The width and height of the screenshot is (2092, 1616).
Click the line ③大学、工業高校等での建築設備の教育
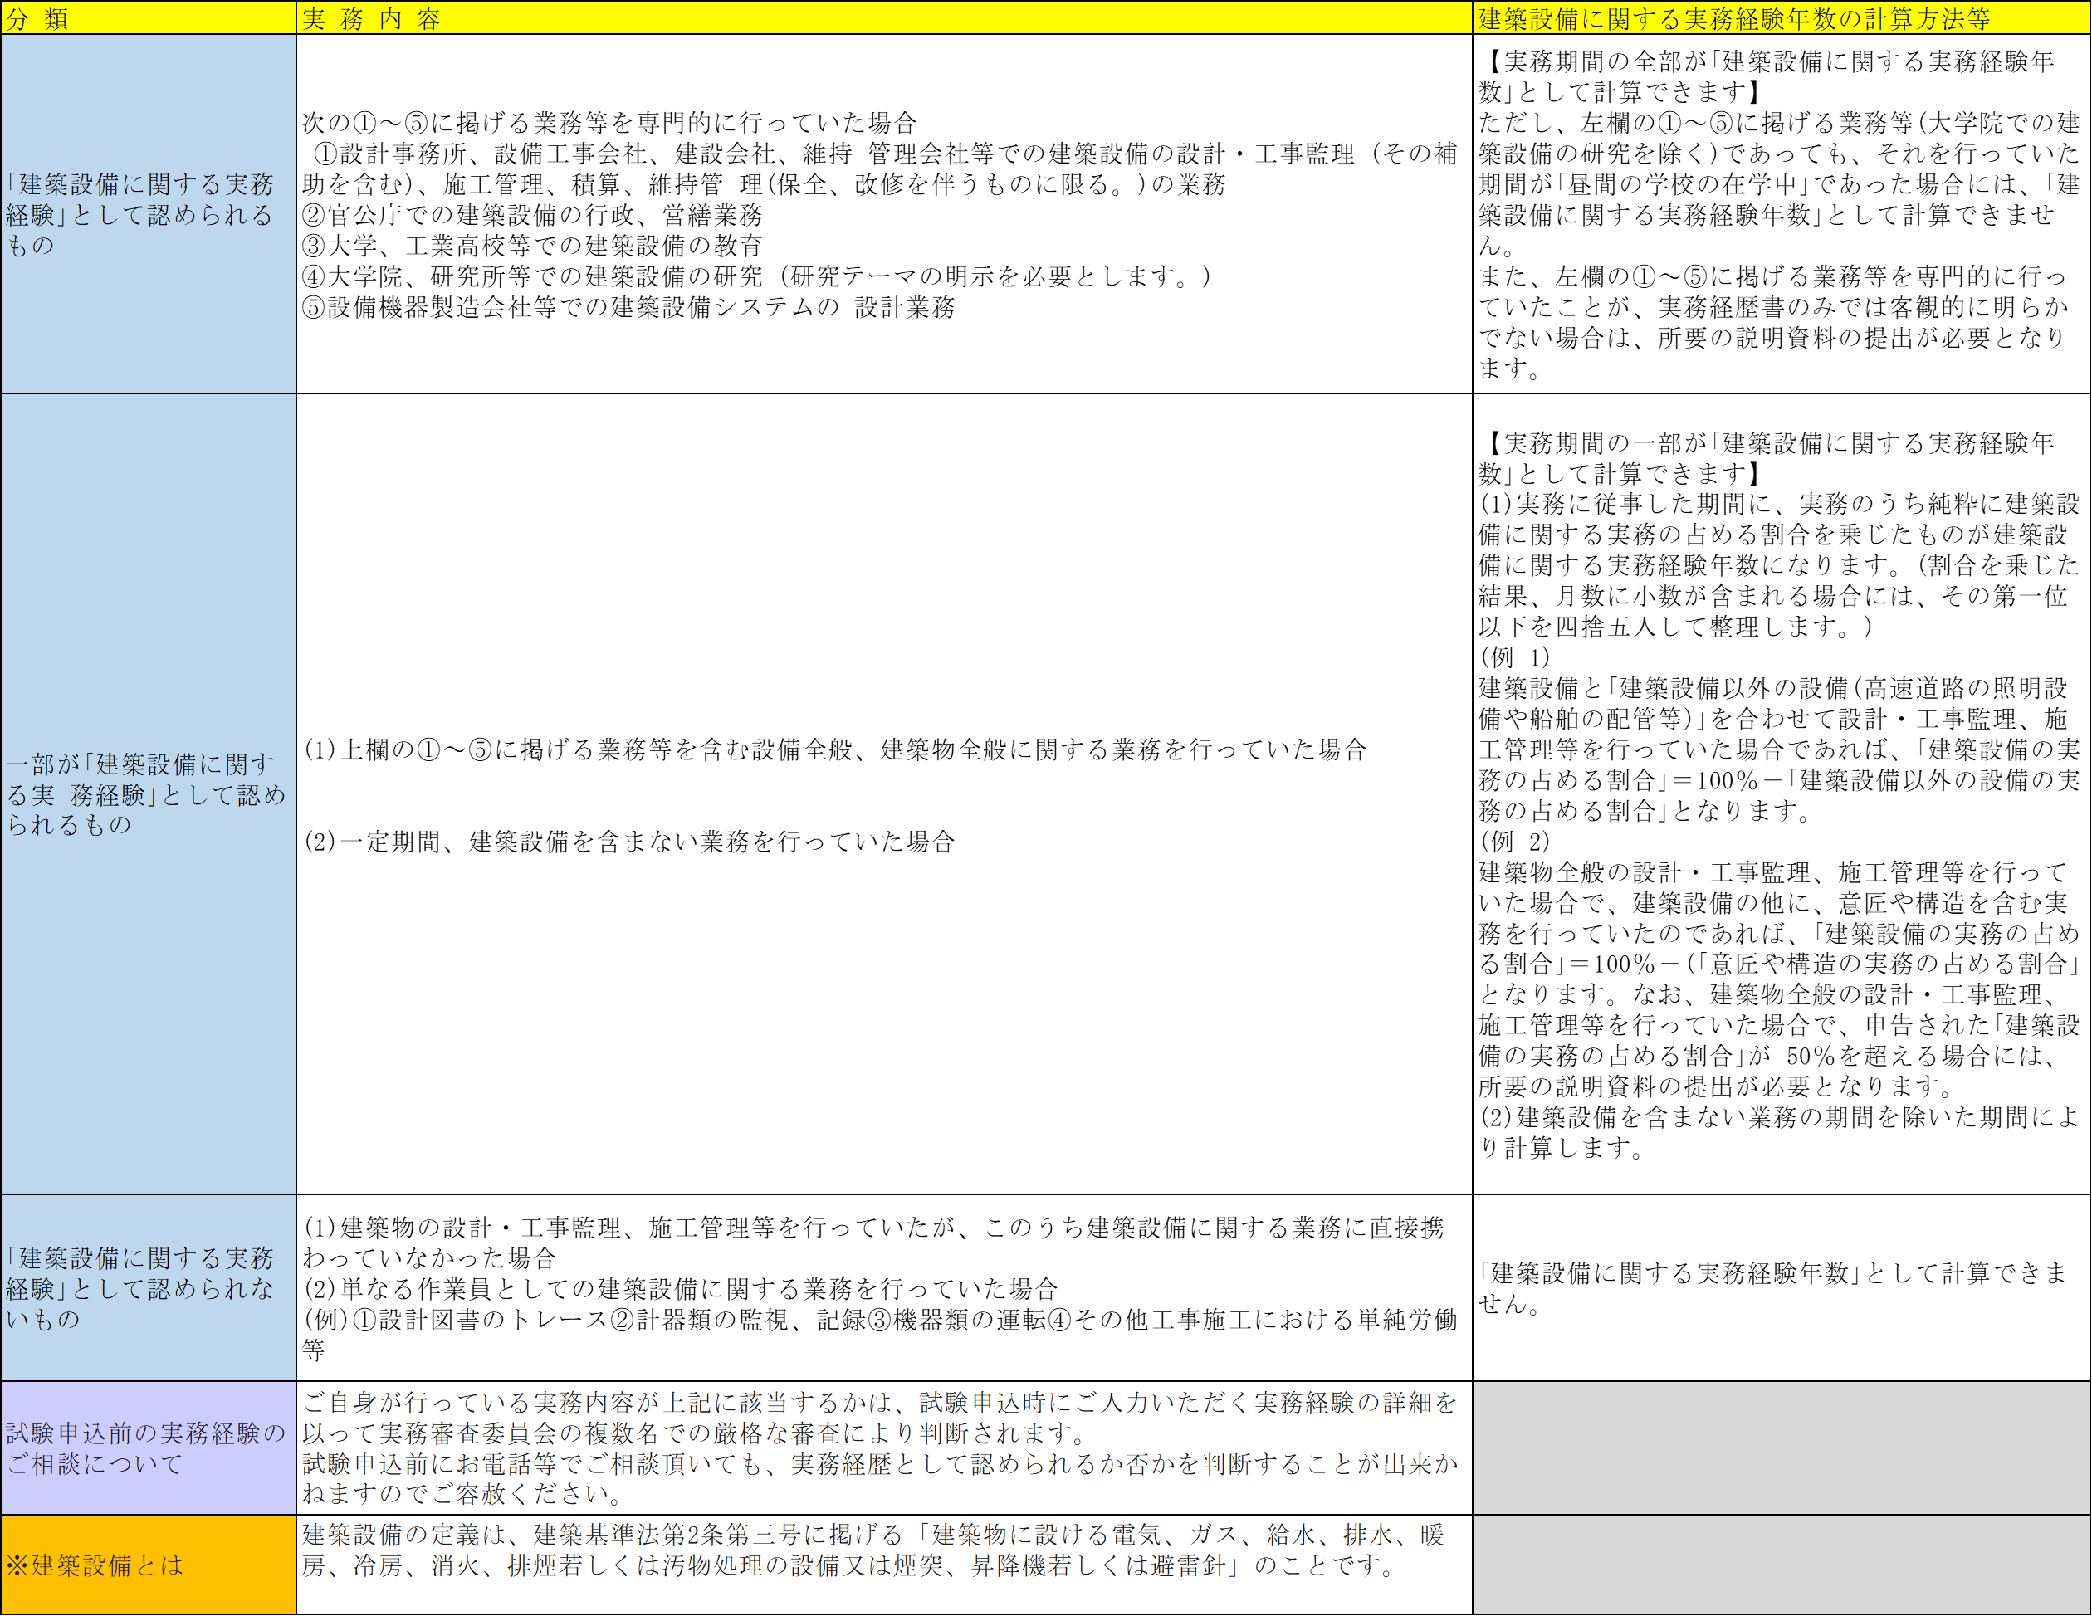point(533,245)
